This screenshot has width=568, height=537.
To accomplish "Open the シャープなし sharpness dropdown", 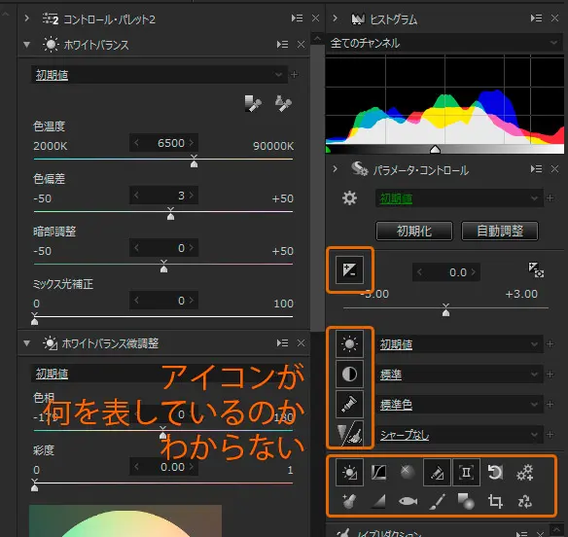I will [x=459, y=435].
